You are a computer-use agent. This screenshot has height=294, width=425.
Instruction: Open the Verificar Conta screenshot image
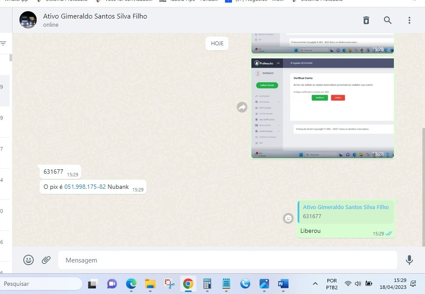(322, 108)
